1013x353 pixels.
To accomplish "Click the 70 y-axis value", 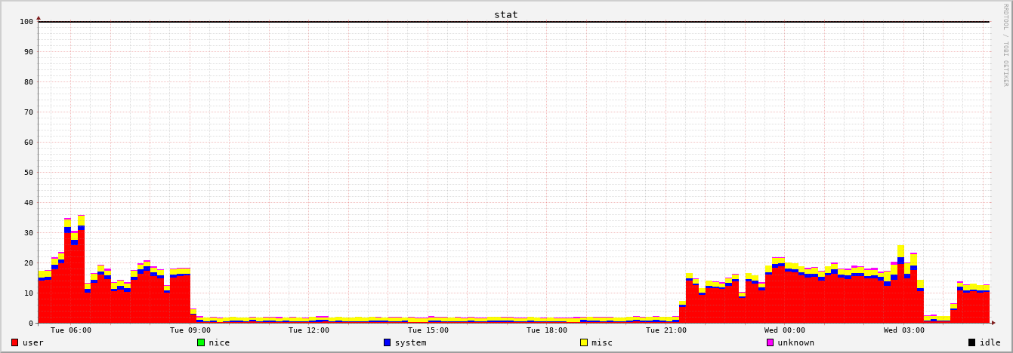I will point(29,112).
